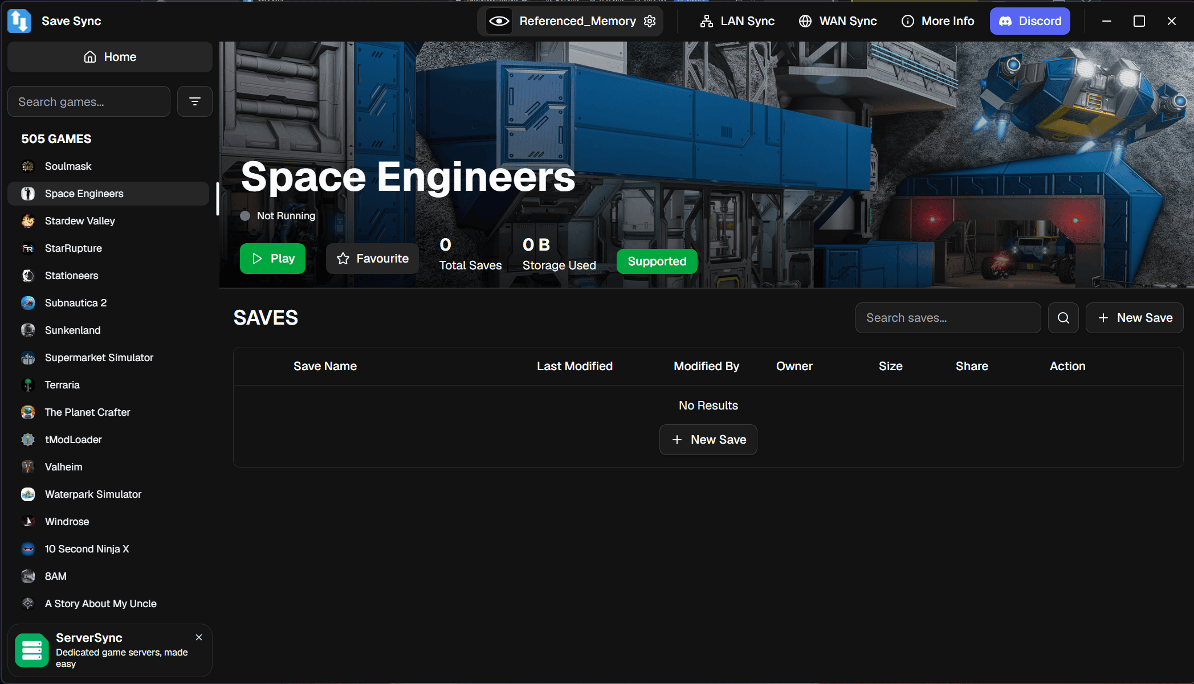
Task: Select Sunkenland game icon
Action: pos(28,330)
